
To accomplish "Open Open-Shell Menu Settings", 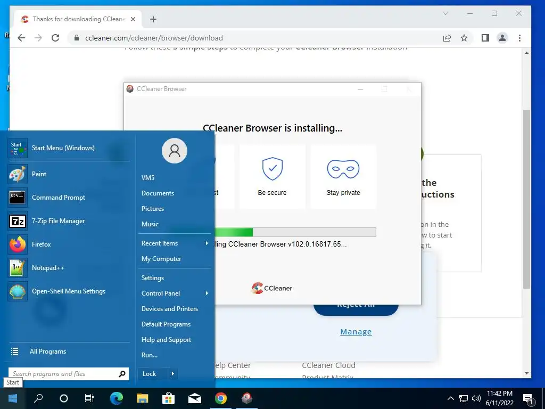I will (x=69, y=291).
